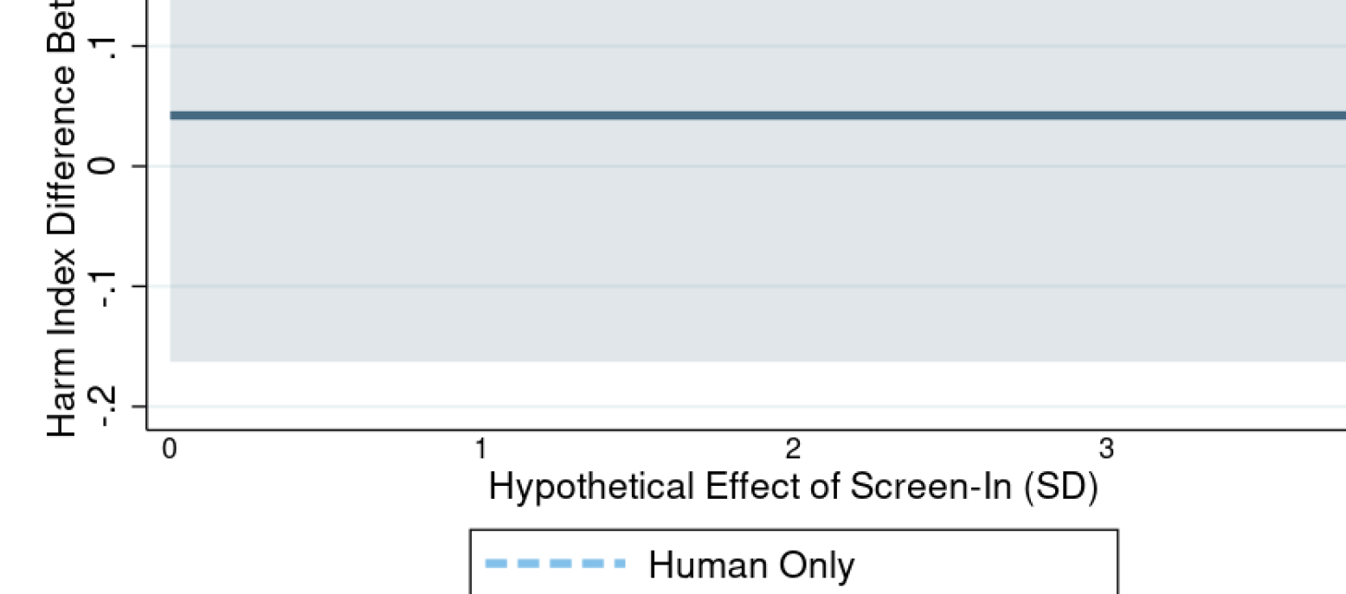Click the horizontal x-axis baseline
The image size is (1346, 594).
(x=692, y=429)
